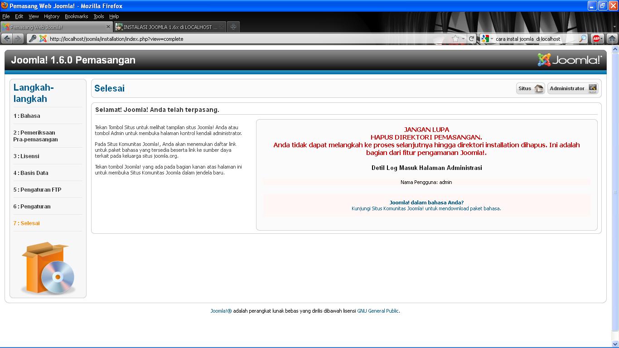The height and width of the screenshot is (348, 619).
Task: Select step 1 : Bahasa
Action: 27,116
